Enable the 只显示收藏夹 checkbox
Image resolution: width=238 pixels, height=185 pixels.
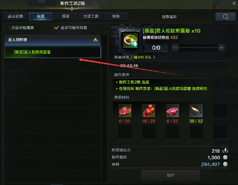tap(7, 28)
